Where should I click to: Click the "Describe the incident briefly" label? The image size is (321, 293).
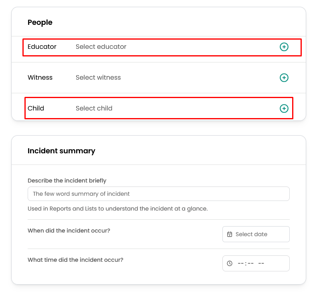[67, 181]
